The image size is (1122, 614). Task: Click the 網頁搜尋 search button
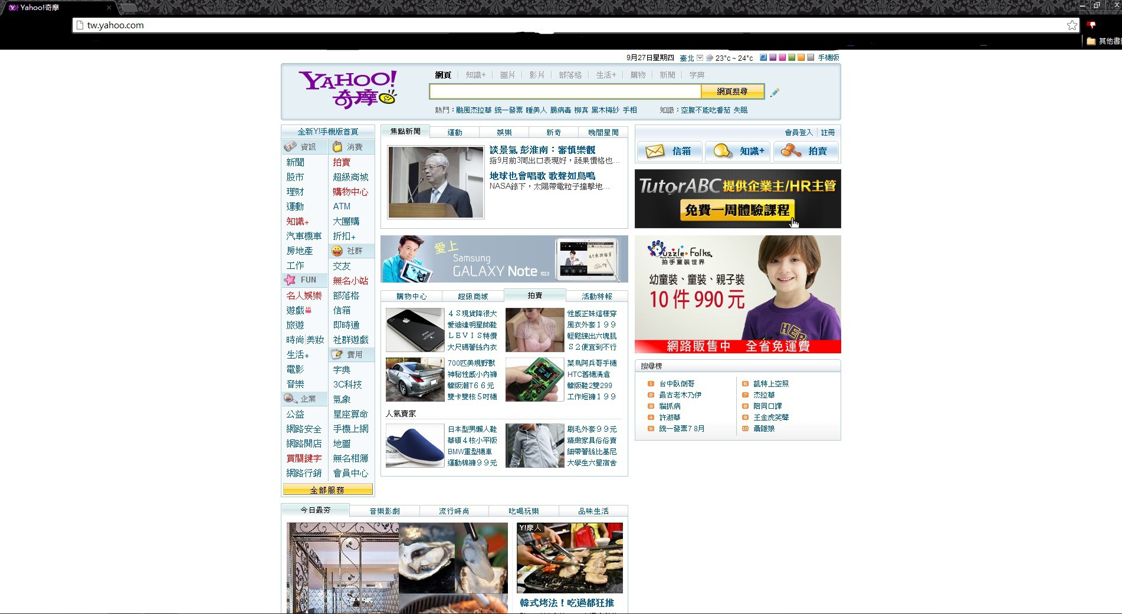point(733,91)
